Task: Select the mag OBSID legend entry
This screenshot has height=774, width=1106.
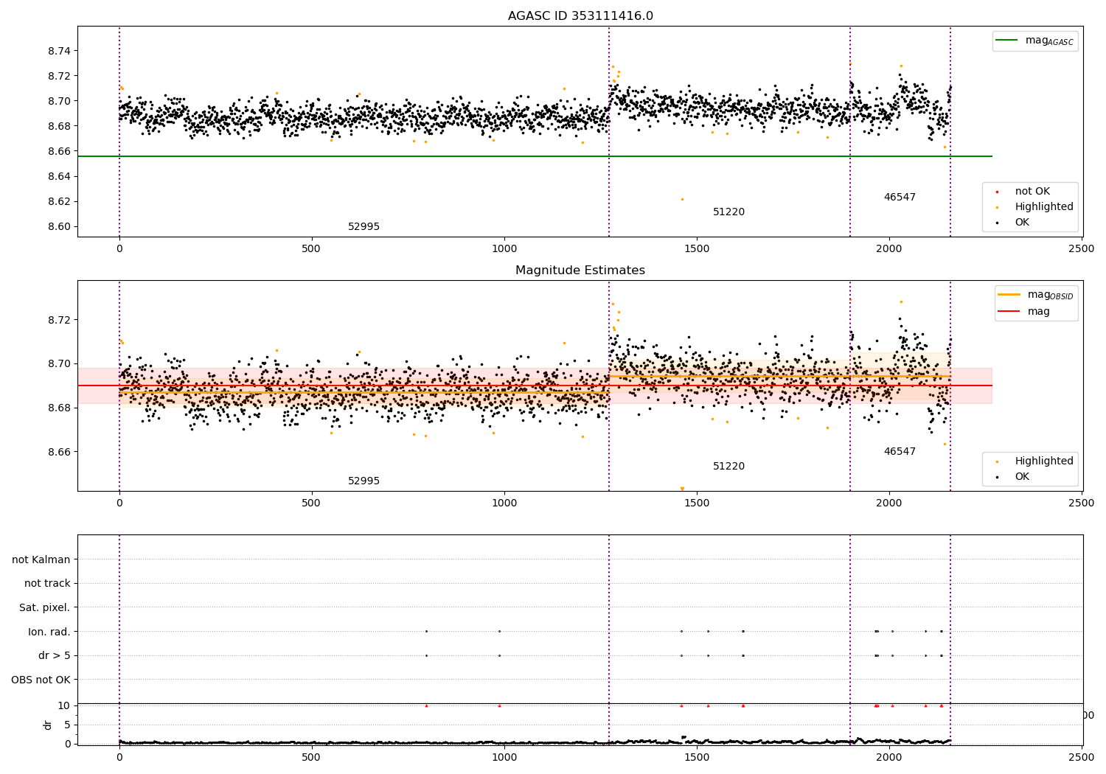Action: pyautogui.click(x=1035, y=295)
